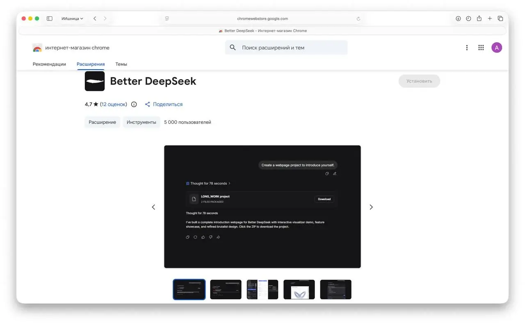
Task: Select the third screenshot thumbnail
Action: (x=262, y=289)
